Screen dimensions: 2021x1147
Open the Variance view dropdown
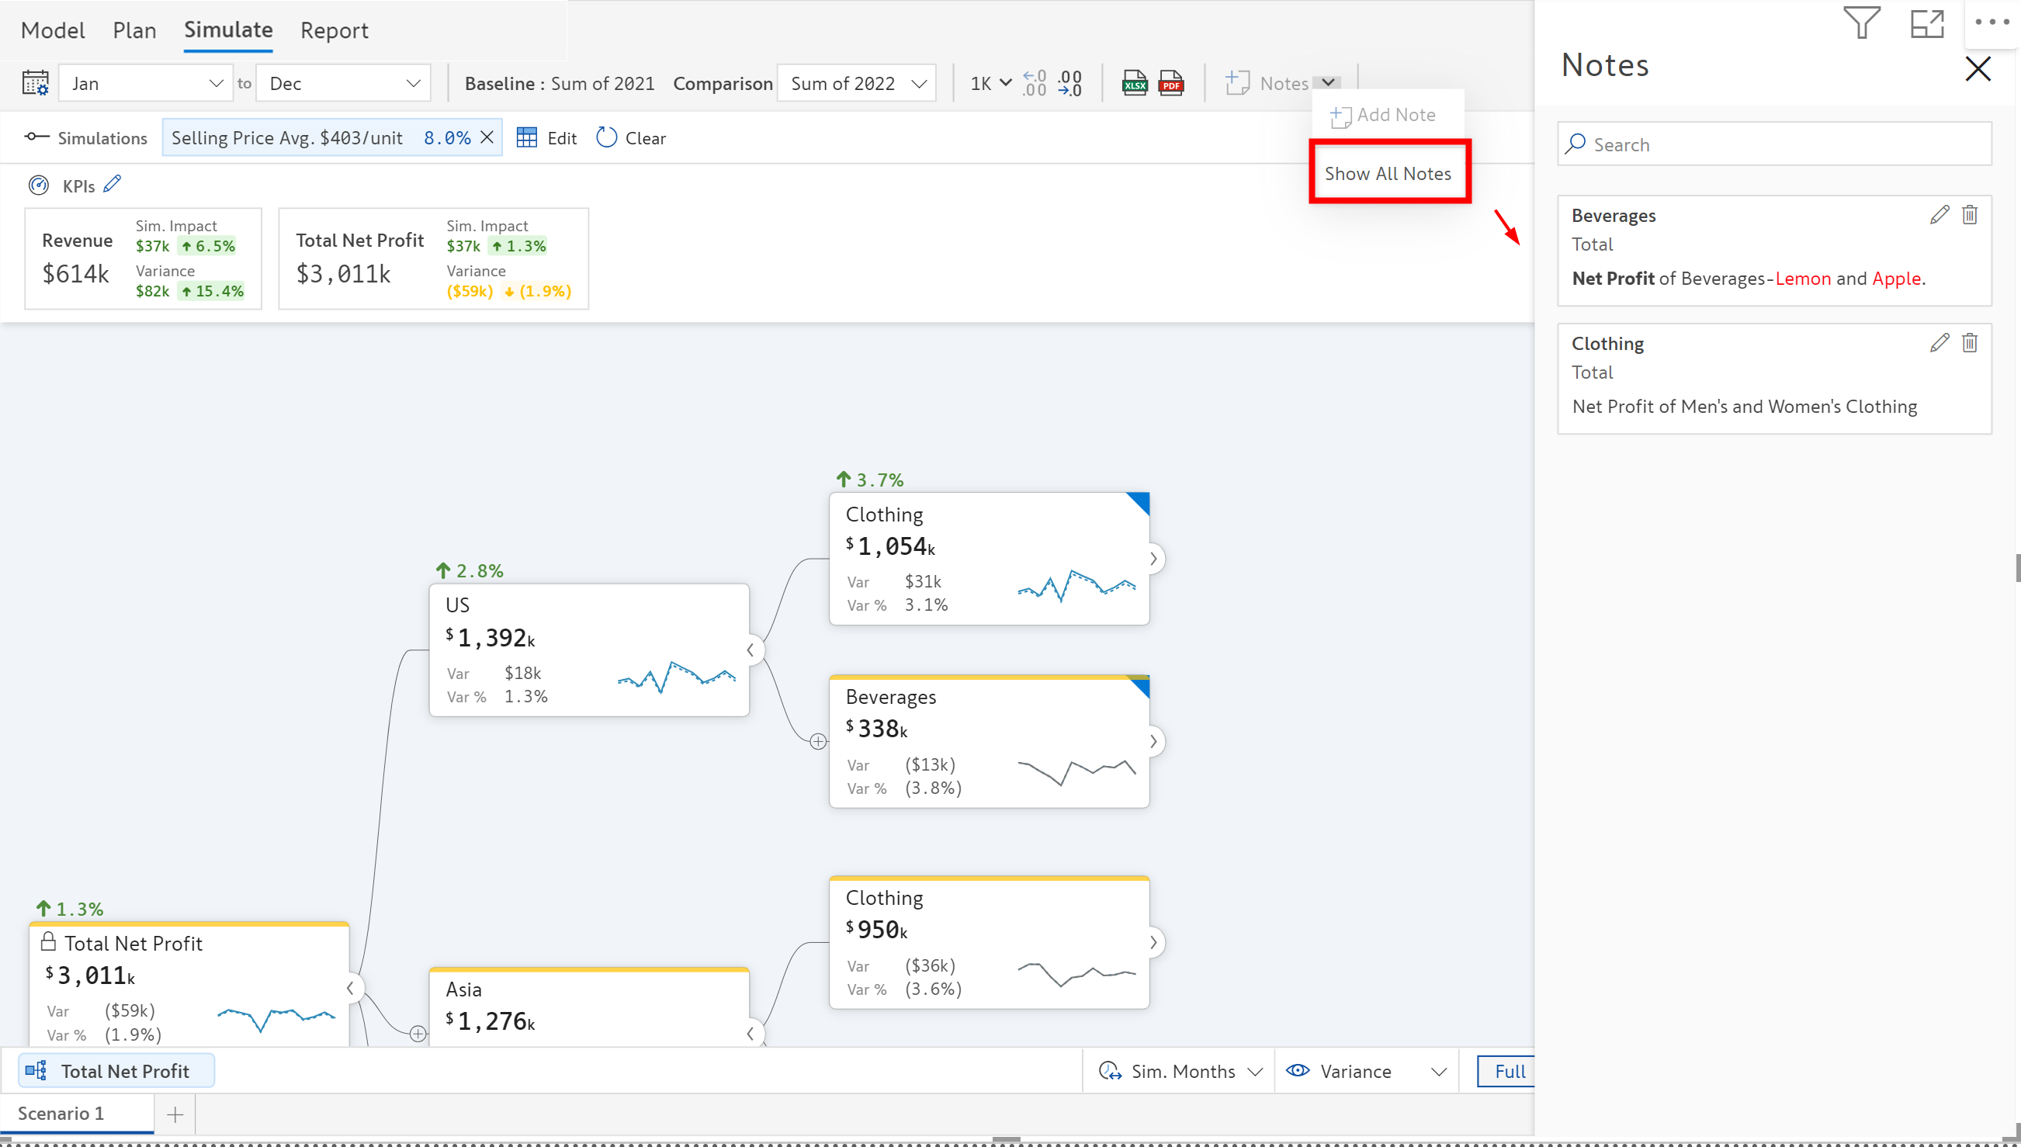pyautogui.click(x=1367, y=1072)
